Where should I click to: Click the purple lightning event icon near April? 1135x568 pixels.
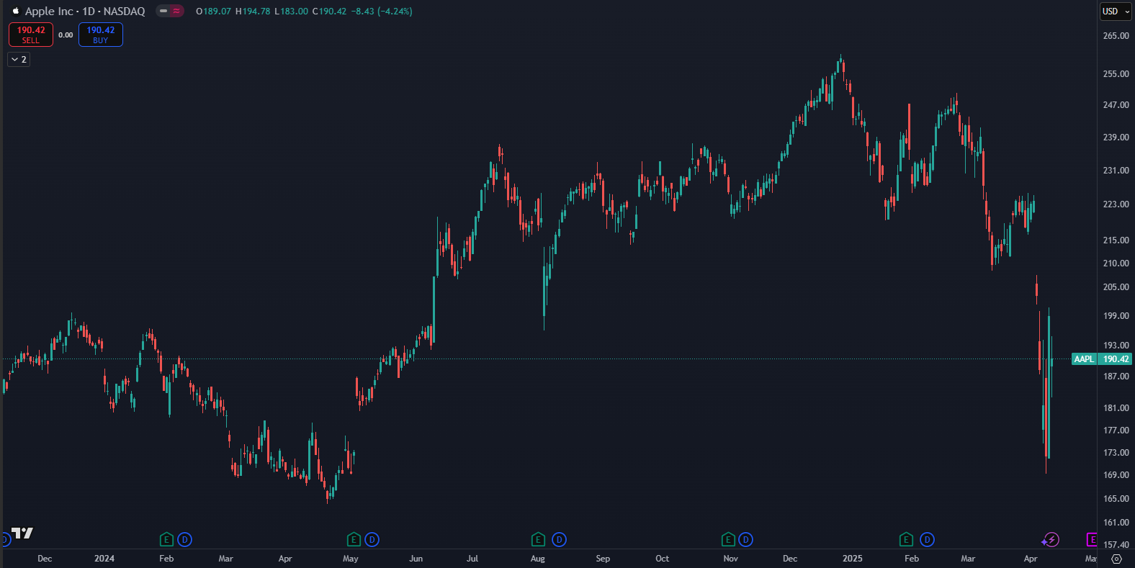[1051, 539]
